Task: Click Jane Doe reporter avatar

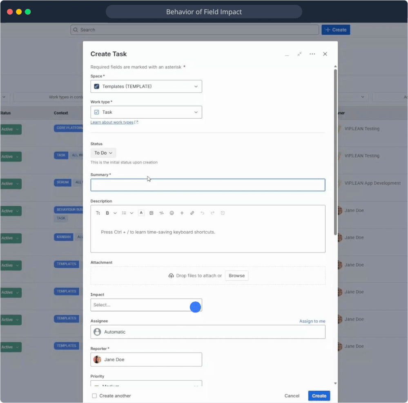Action: (x=97, y=360)
